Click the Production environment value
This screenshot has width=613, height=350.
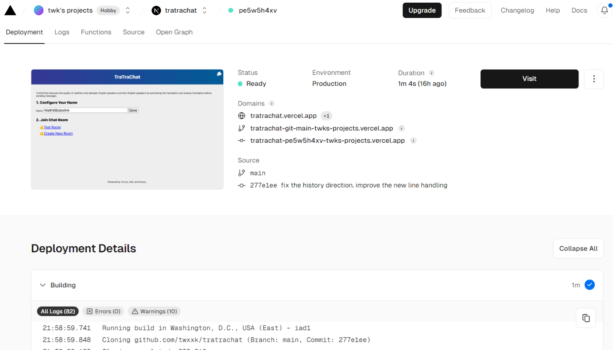[329, 84]
